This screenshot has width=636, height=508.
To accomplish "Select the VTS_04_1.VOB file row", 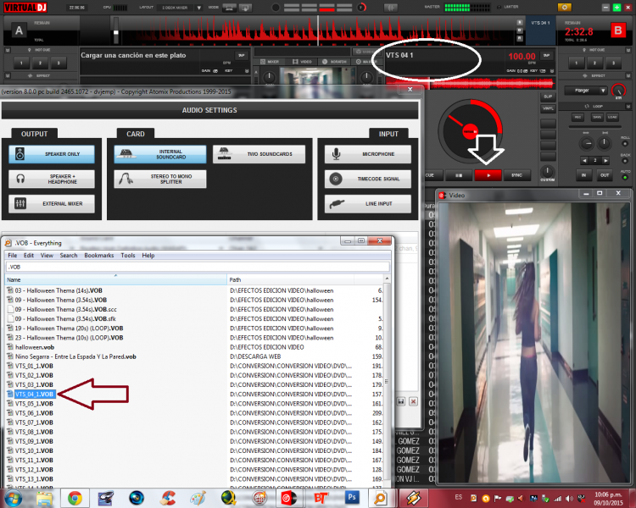I will pyautogui.click(x=195, y=395).
